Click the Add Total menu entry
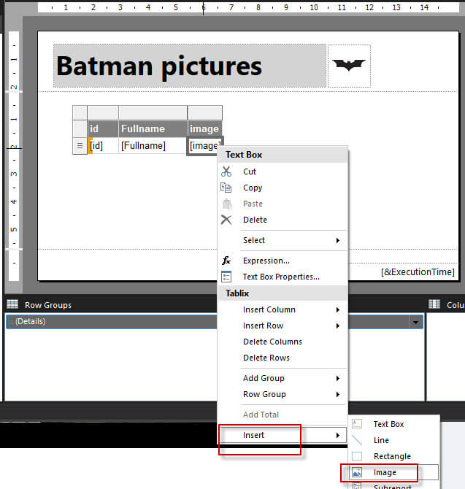The height and width of the screenshot is (489, 465). point(283,415)
